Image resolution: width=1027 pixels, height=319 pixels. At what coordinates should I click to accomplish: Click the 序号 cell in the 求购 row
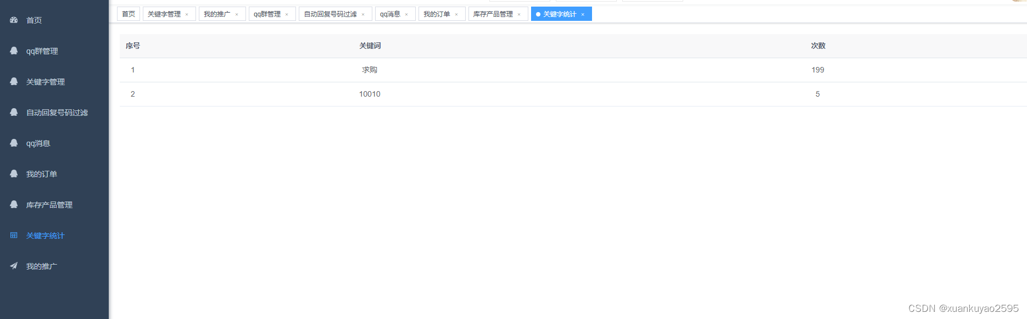[133, 70]
